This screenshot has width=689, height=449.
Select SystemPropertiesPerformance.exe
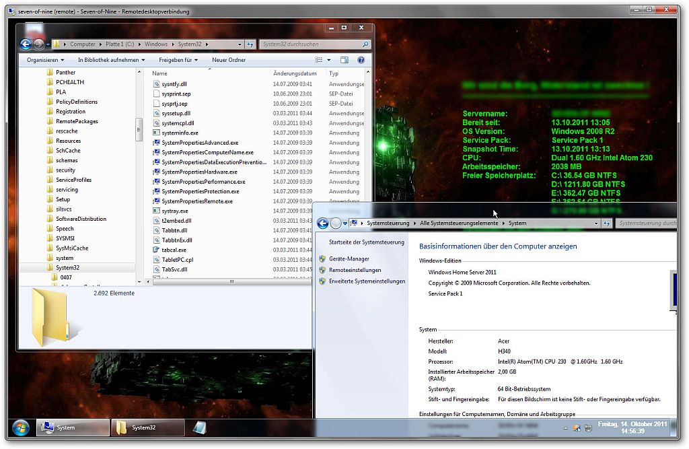[203, 182]
